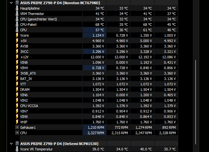Image resolution: width=209 pixels, height=152 pixels.
Task: Click the 3VCC current value 3.296 V
Action: (98, 52)
